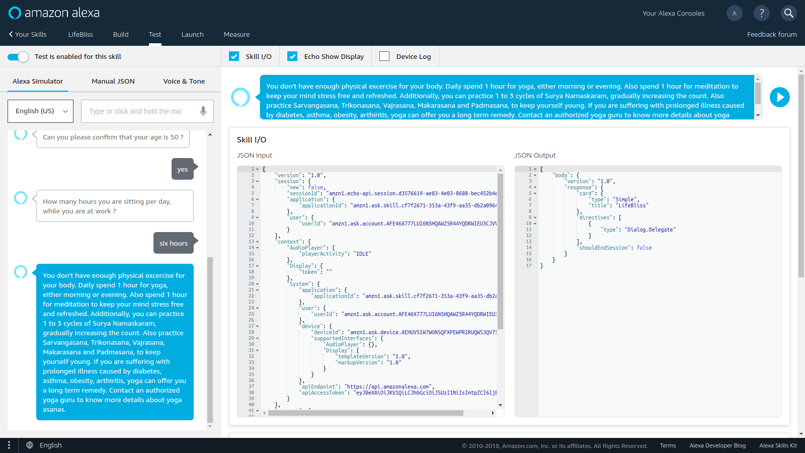
Task: Collapse line 17 "Display" in JSON Input
Action: click(258, 266)
